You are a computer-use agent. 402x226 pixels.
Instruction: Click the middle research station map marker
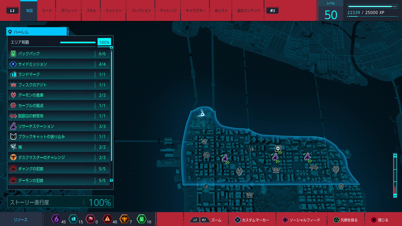(275, 157)
